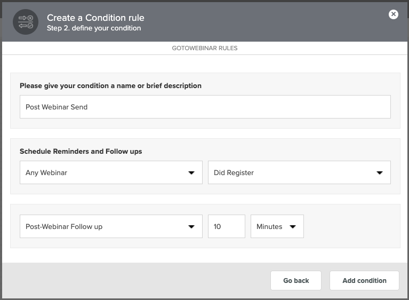The height and width of the screenshot is (300, 409).
Task: Click the arrow icon beside Did Register
Action: [380, 172]
